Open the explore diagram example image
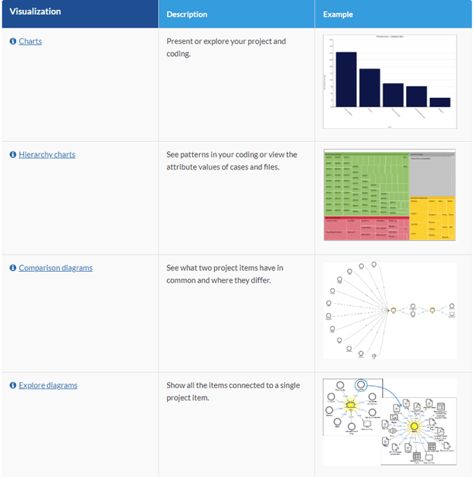Screen dimensions: 474x477 (x=390, y=422)
